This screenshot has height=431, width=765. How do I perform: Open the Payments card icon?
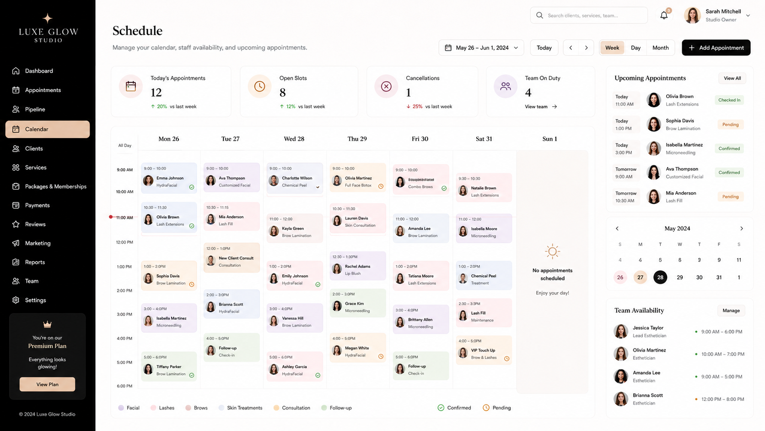16,205
